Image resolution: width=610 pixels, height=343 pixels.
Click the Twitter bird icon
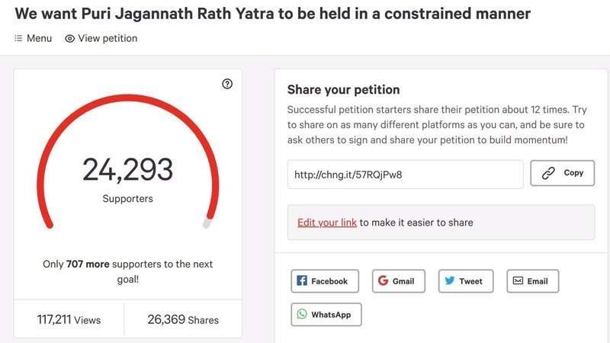click(x=450, y=280)
